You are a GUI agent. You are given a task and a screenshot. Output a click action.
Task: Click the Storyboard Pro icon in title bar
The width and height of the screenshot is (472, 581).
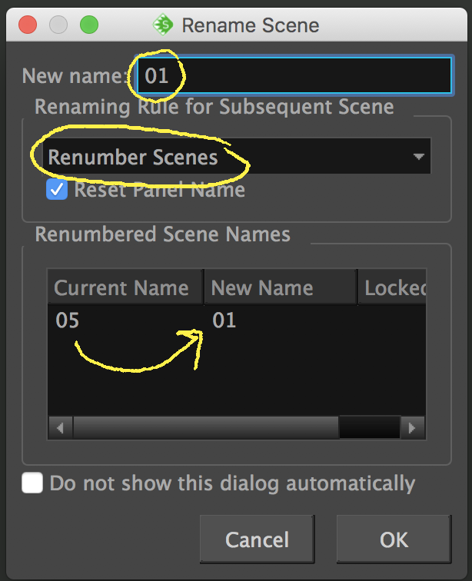[x=163, y=25]
